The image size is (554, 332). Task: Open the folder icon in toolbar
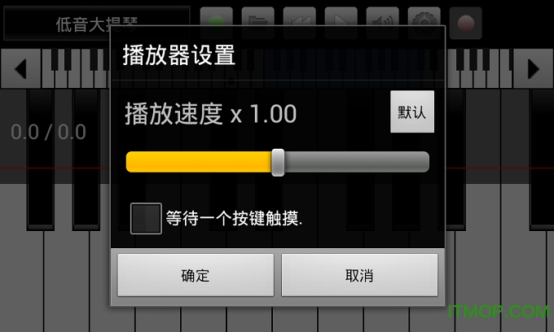pyautogui.click(x=258, y=23)
